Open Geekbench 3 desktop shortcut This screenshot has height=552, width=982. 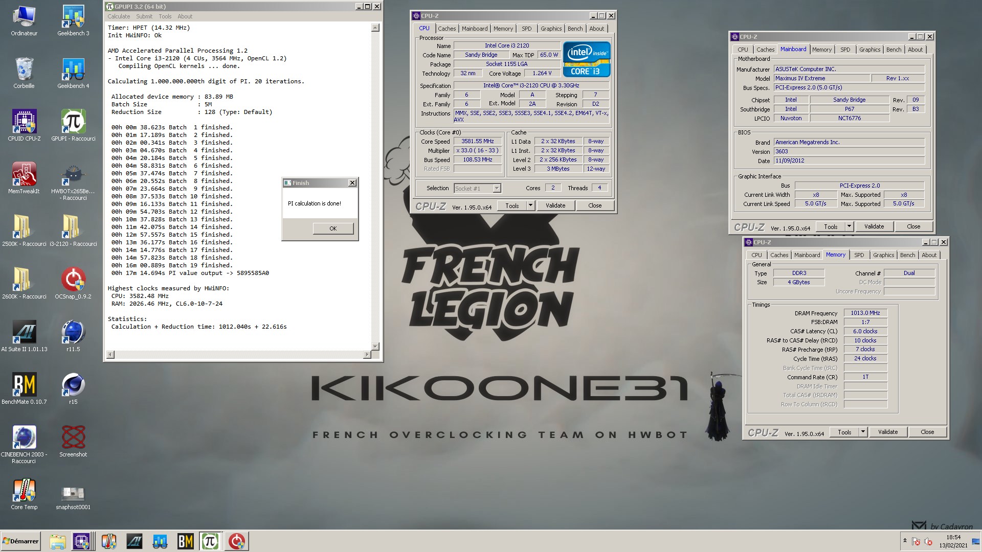tap(73, 20)
